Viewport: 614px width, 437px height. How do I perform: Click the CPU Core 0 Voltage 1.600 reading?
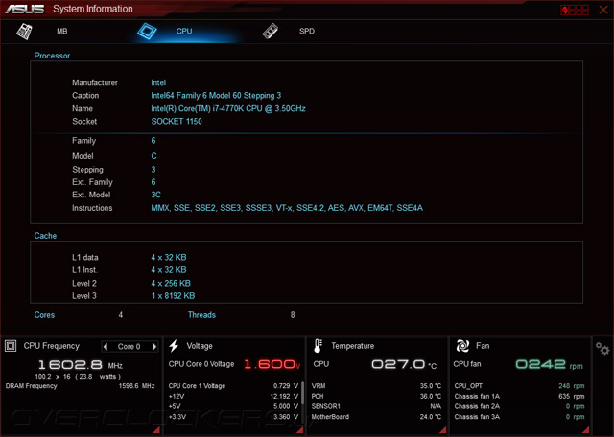[x=272, y=364]
